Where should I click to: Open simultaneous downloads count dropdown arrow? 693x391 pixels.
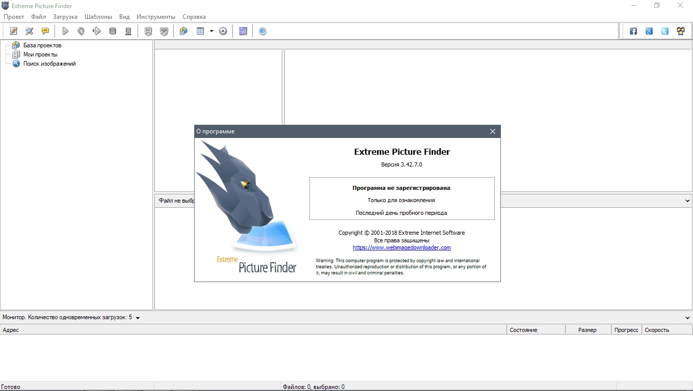(138, 318)
